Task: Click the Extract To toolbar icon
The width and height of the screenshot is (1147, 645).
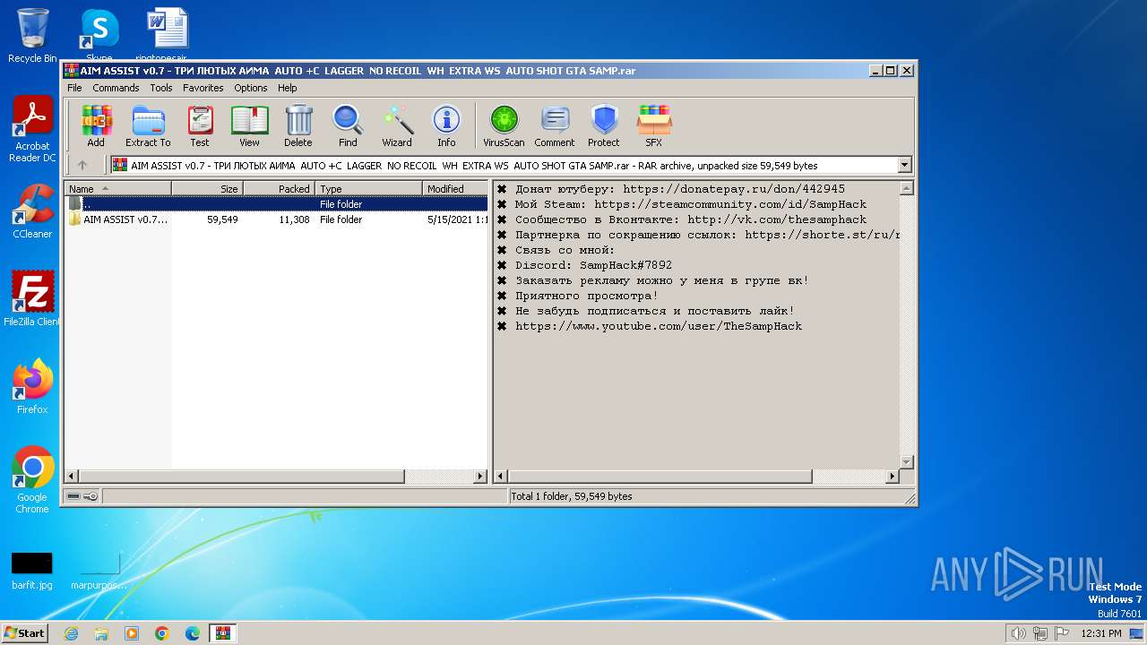Action: point(148,126)
